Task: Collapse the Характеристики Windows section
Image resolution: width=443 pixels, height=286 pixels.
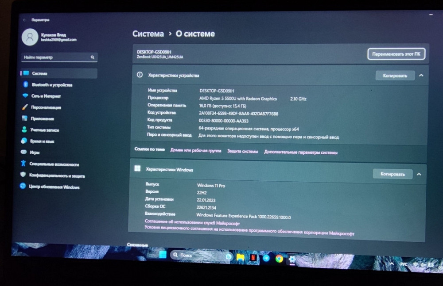Action: [419, 174]
